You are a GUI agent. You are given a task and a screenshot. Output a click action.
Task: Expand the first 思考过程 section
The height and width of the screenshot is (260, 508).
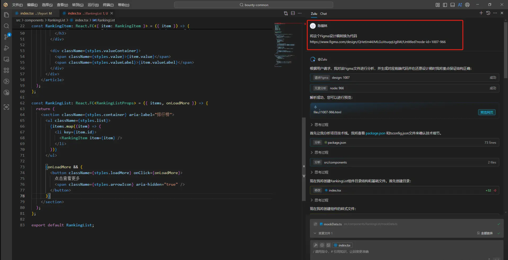coord(319,125)
